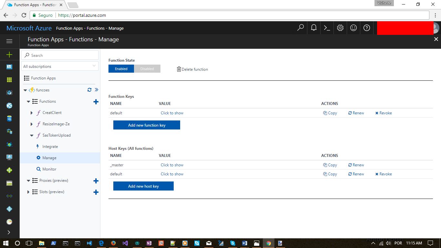Click Delete function
The image size is (441, 248).
pyautogui.click(x=192, y=69)
